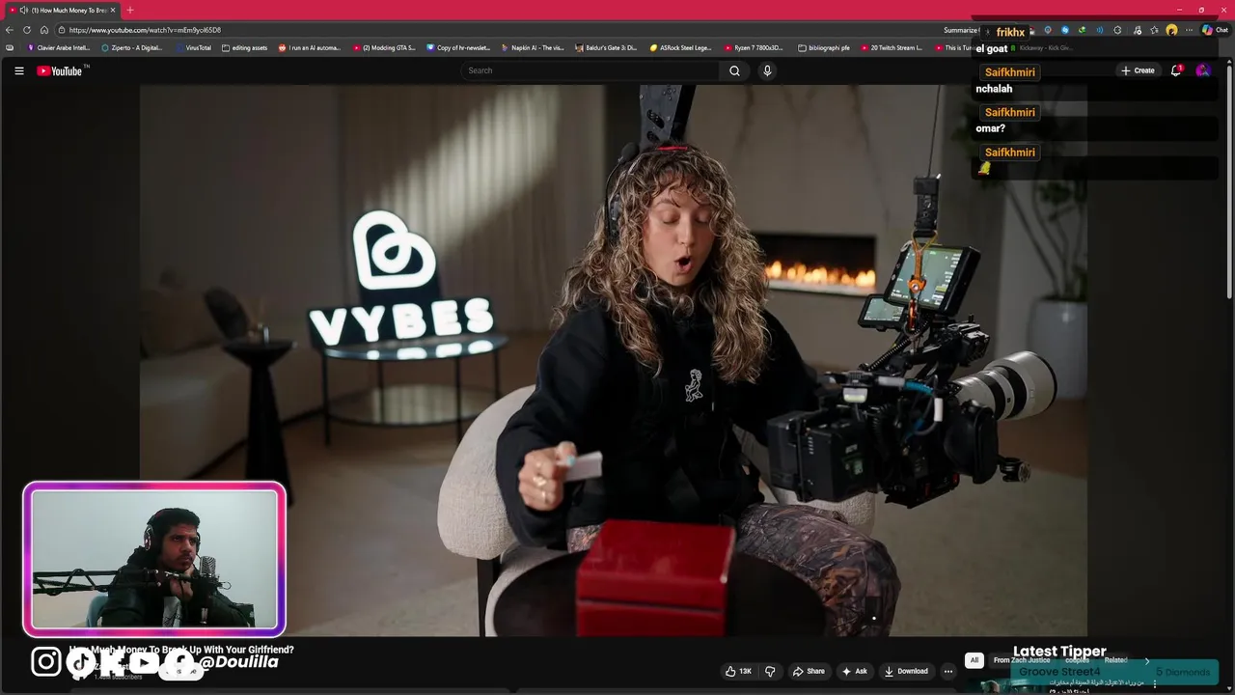Screen dimensions: 1235x695
Task: Open VirusTotal bookmark
Action: (193, 47)
